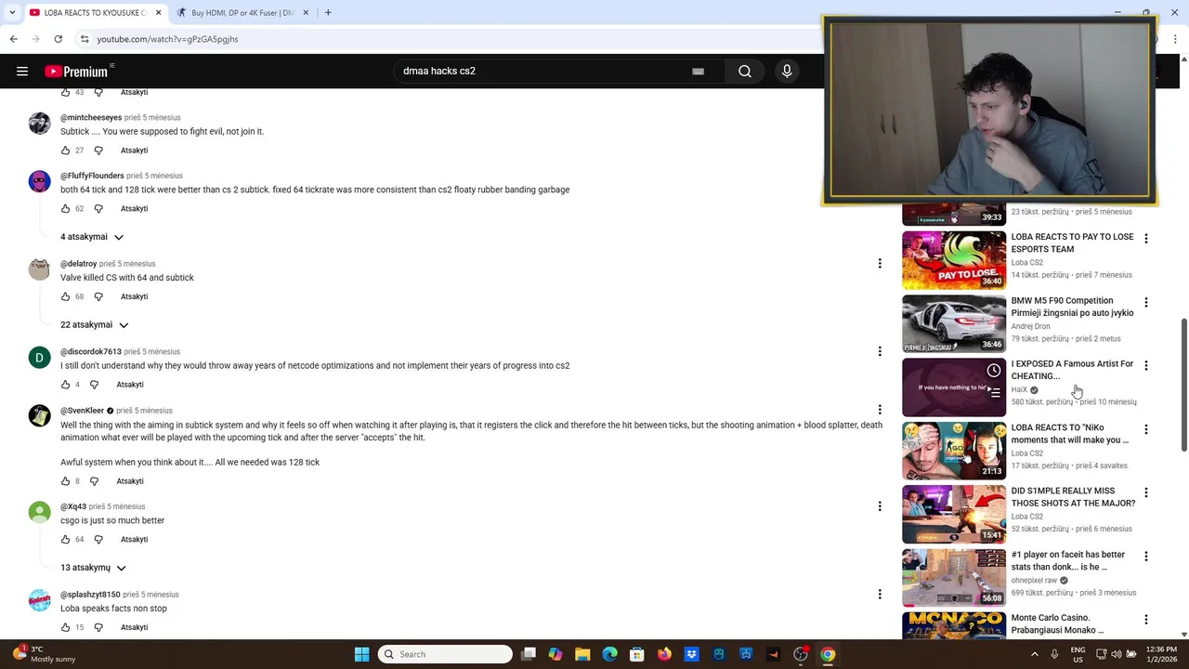
Task: Open LOBA REACTS TO NiKo moments title
Action: 1070,434
